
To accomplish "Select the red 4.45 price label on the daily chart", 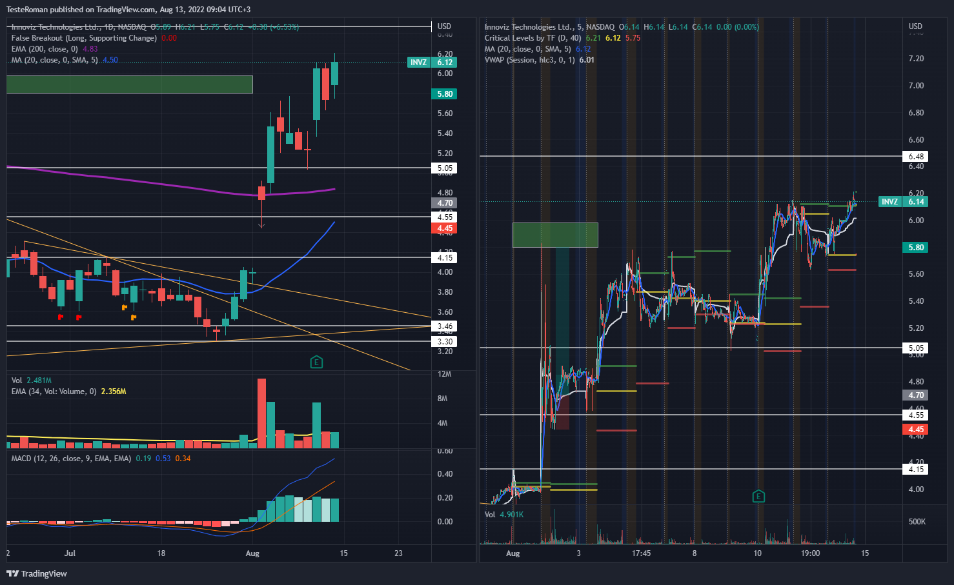I will point(444,228).
